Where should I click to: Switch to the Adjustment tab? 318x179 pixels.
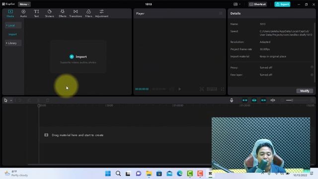(101, 13)
